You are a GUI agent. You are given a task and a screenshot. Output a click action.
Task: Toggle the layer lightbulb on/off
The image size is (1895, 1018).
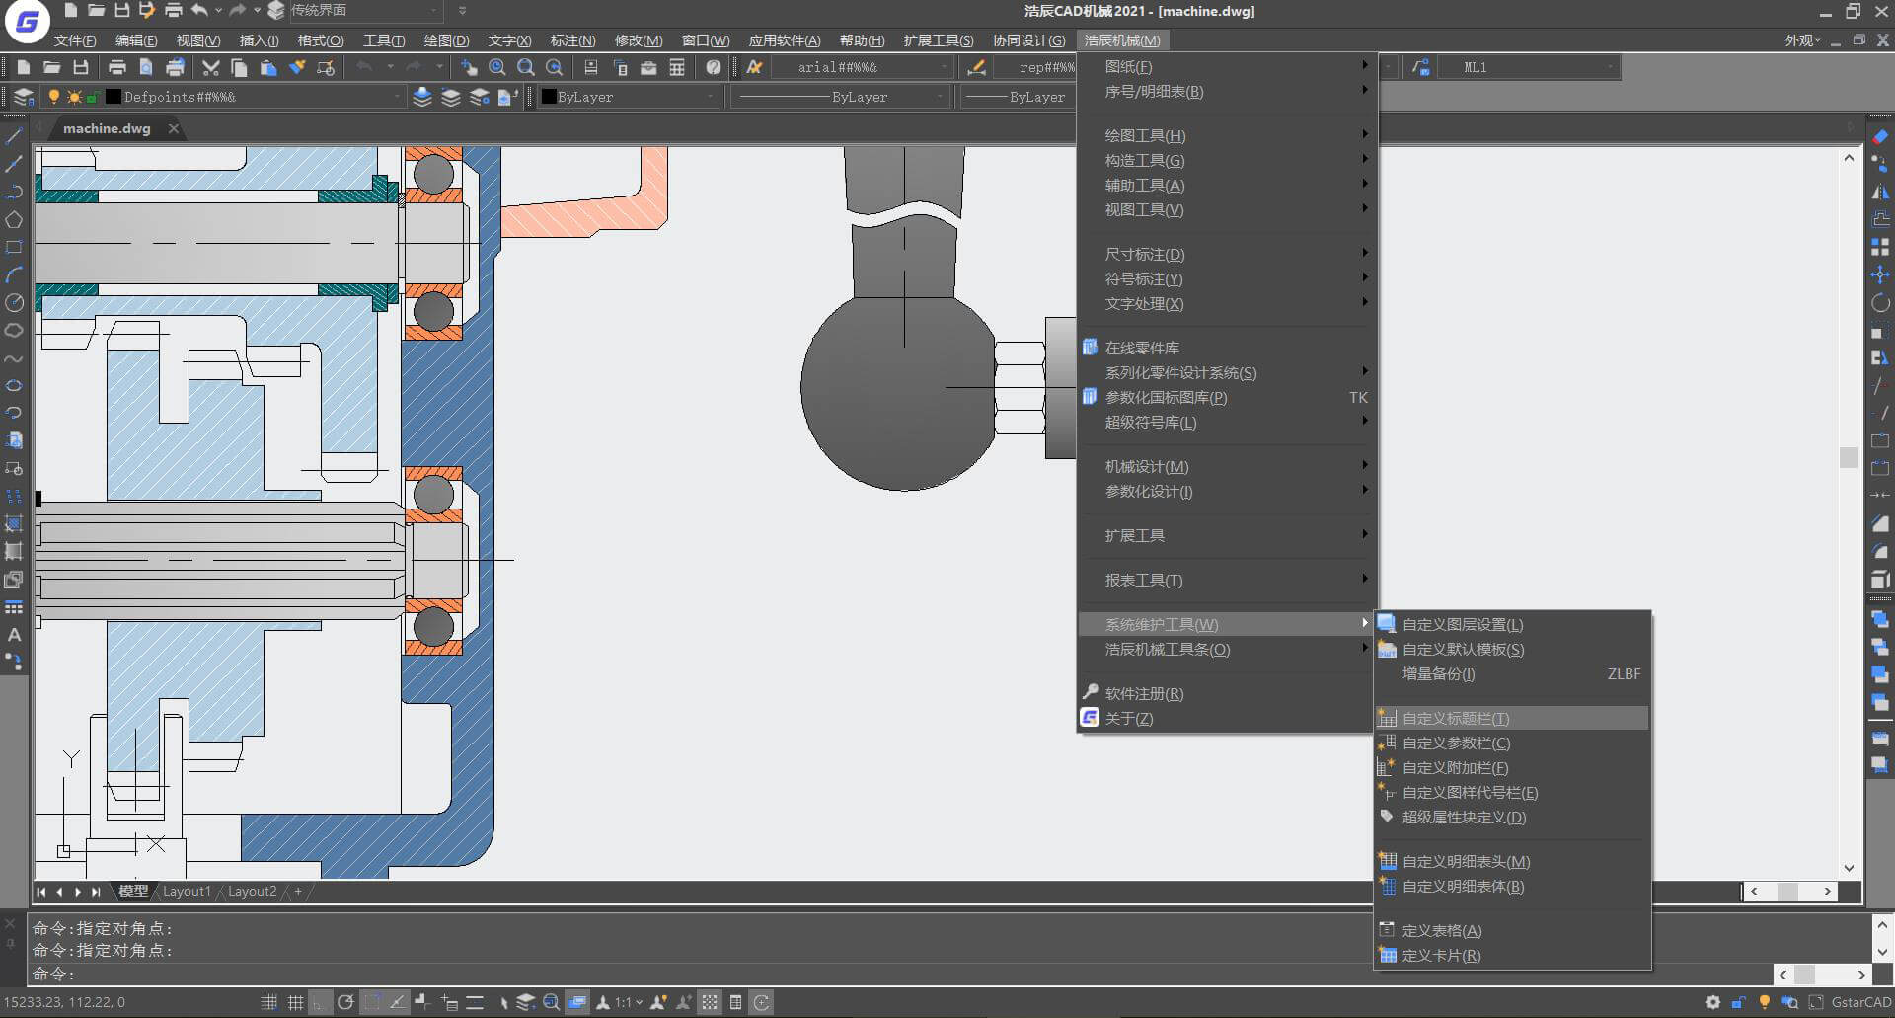point(54,97)
